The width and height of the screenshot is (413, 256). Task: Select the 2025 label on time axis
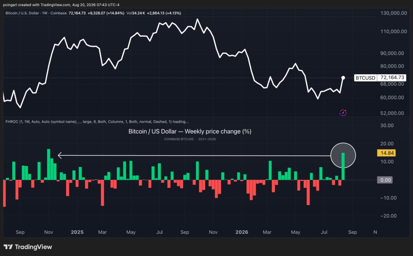77,232
